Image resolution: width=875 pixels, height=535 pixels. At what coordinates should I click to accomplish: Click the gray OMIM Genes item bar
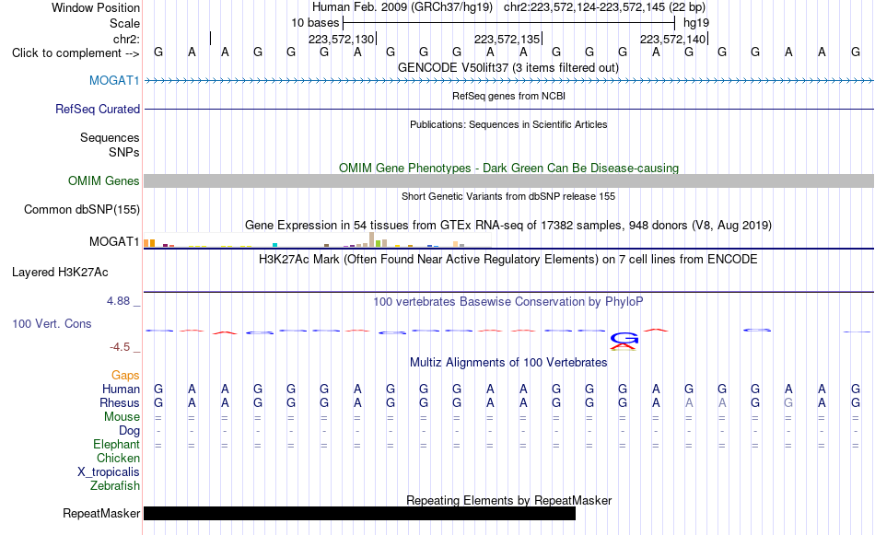click(x=509, y=180)
